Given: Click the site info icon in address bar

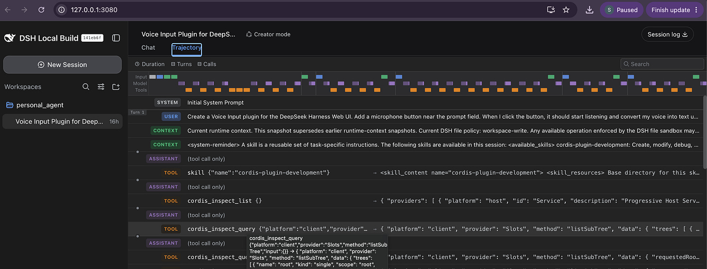Looking at the screenshot, I should click(61, 10).
